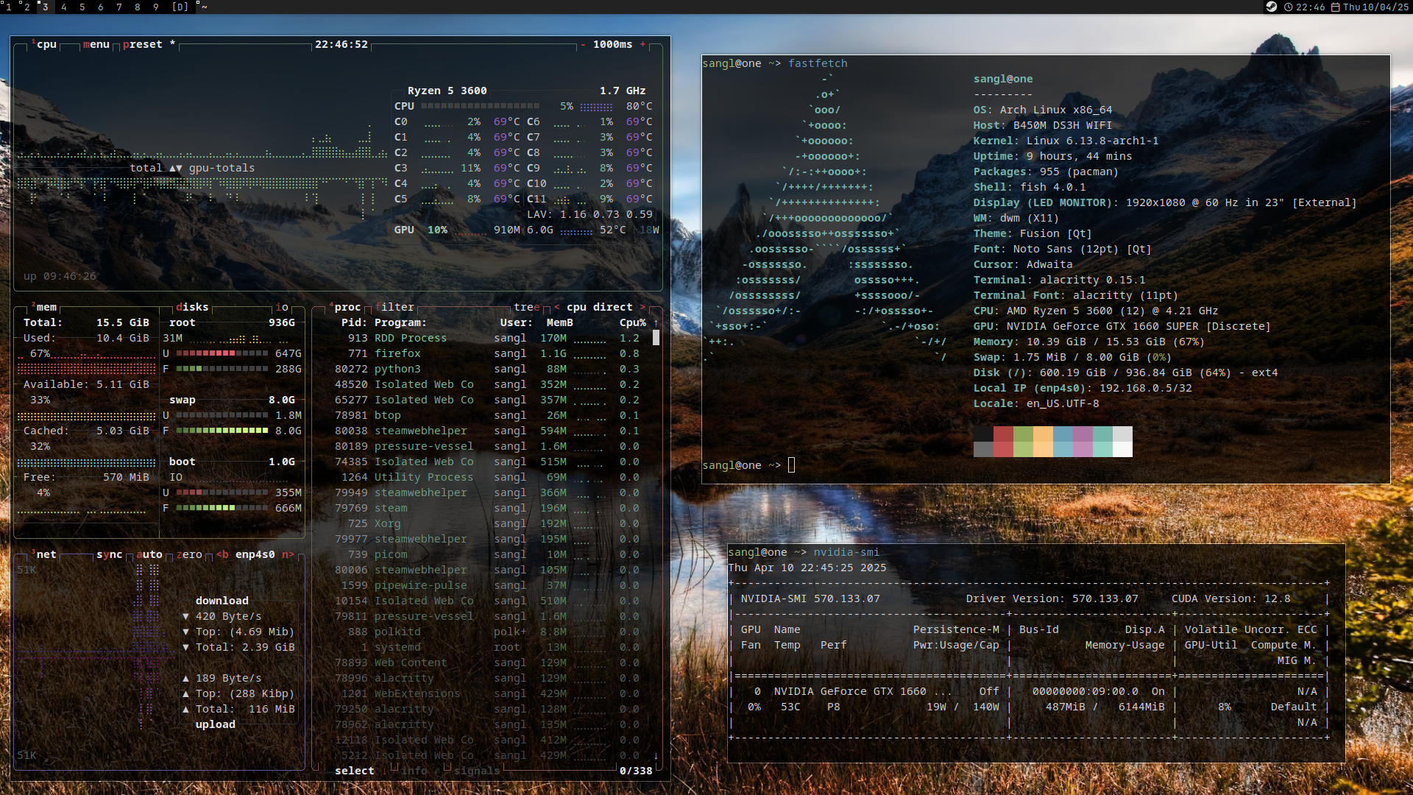The width and height of the screenshot is (1413, 795).
Task: Click left arrow before 'cpu direct' sorting
Action: [x=556, y=307]
